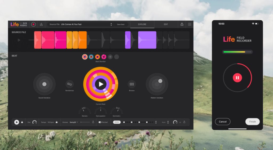Screen dimensions: 273x150
Task: Add a beat with the plus icon
Action: pos(110,57)
